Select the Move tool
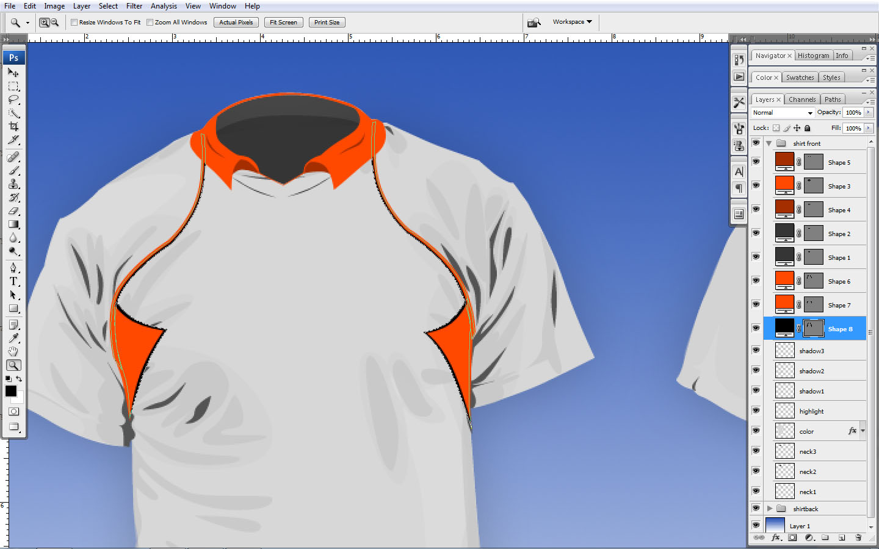The height and width of the screenshot is (549, 879). [13, 72]
